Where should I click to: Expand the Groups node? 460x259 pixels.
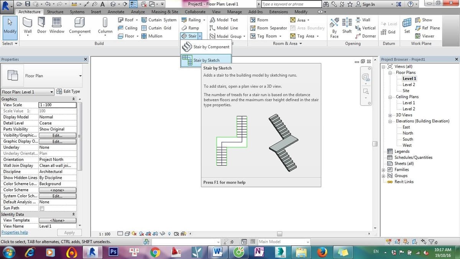pos(384,176)
